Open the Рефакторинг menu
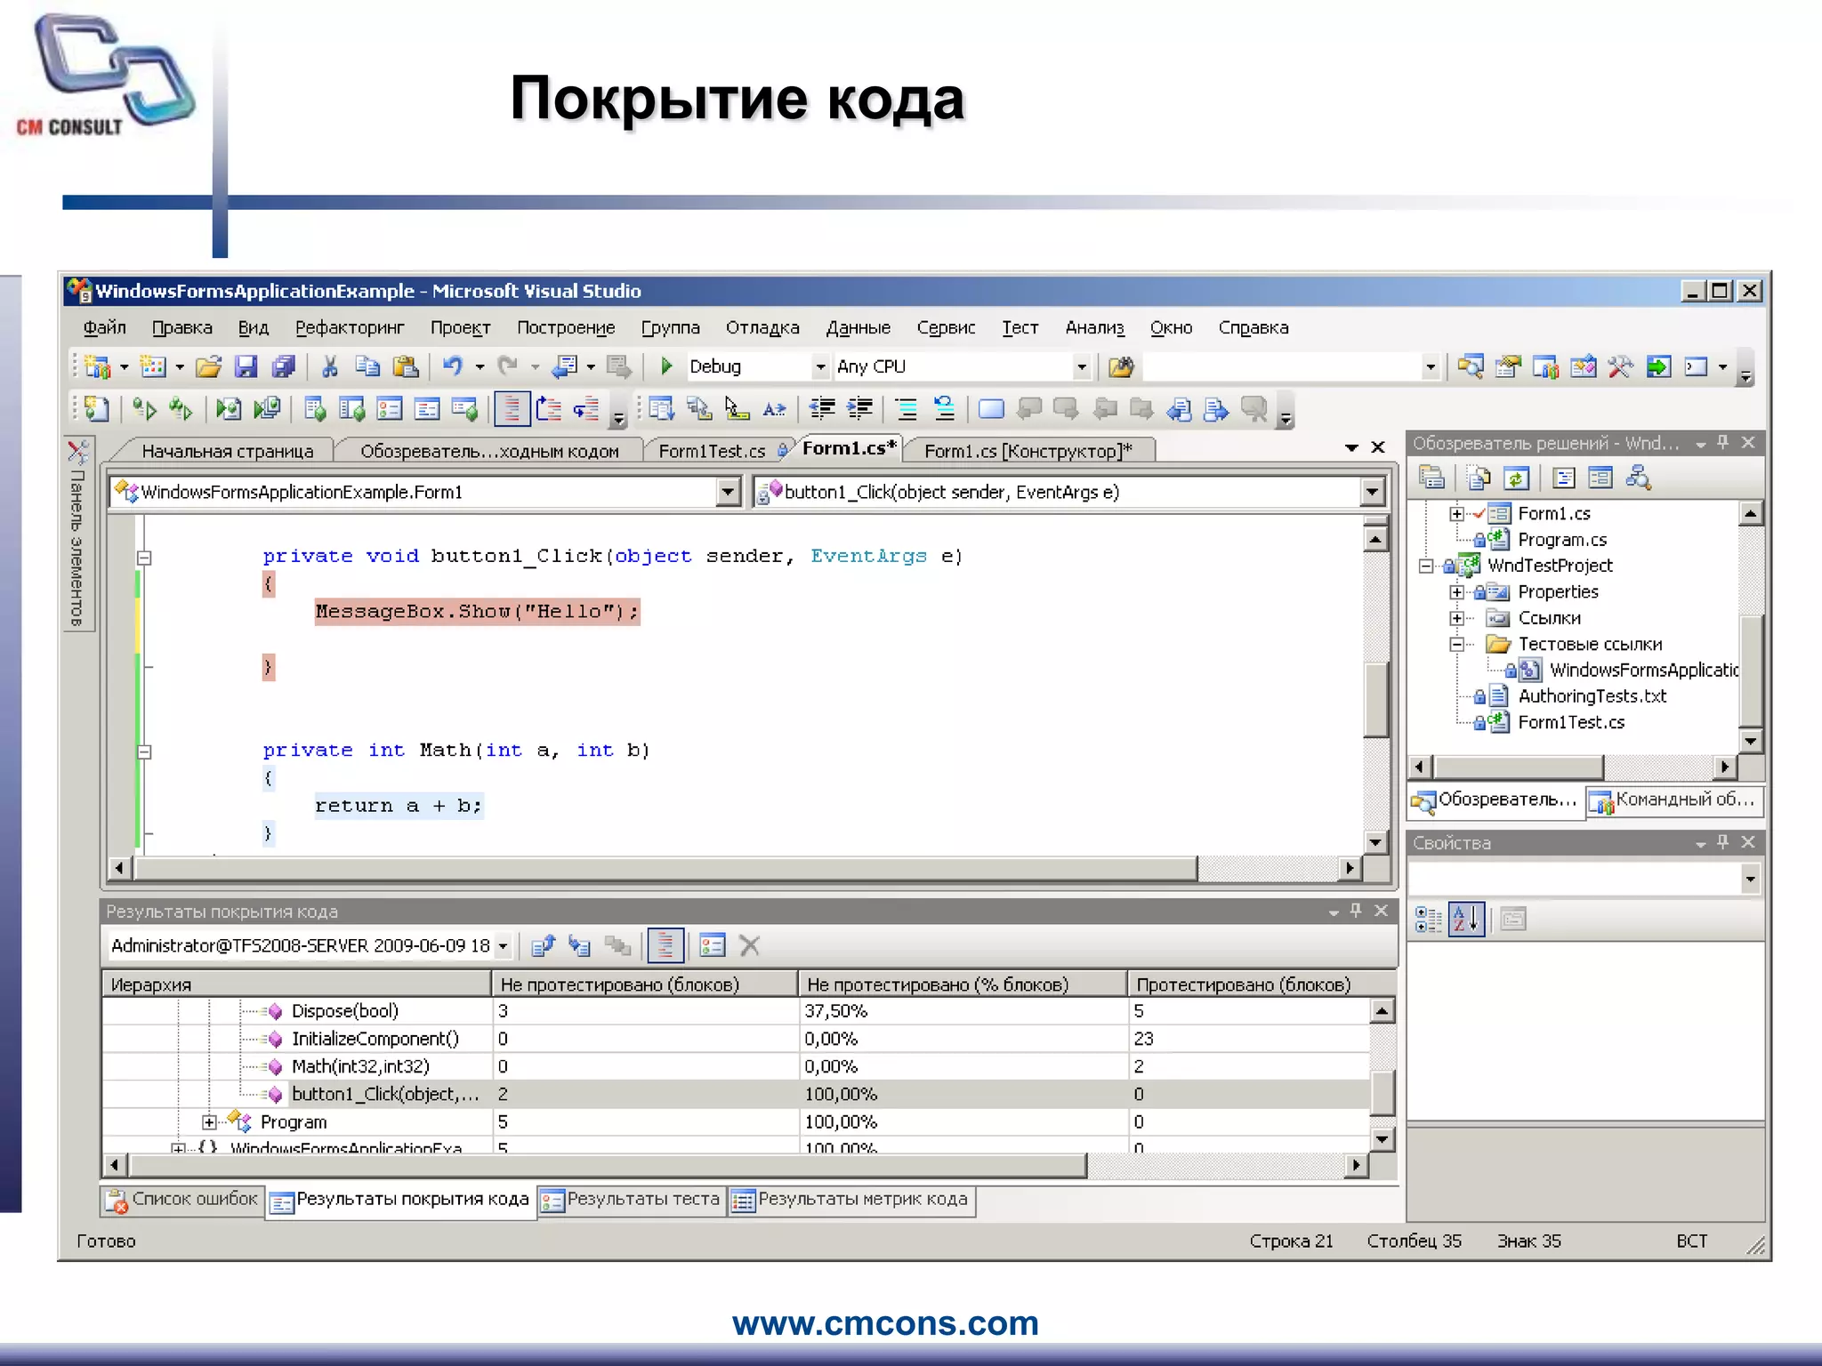1822x1366 pixels. coord(350,327)
